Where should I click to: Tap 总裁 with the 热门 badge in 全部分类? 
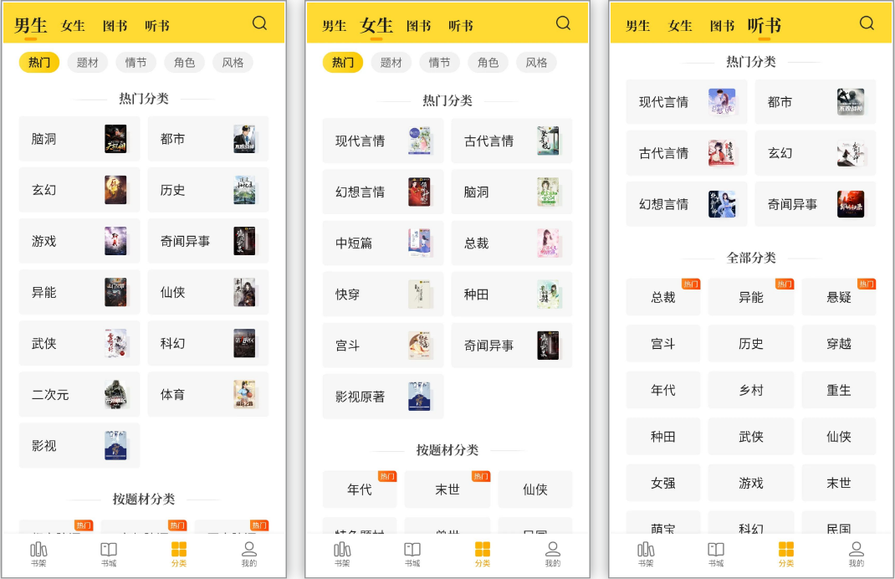click(x=663, y=297)
